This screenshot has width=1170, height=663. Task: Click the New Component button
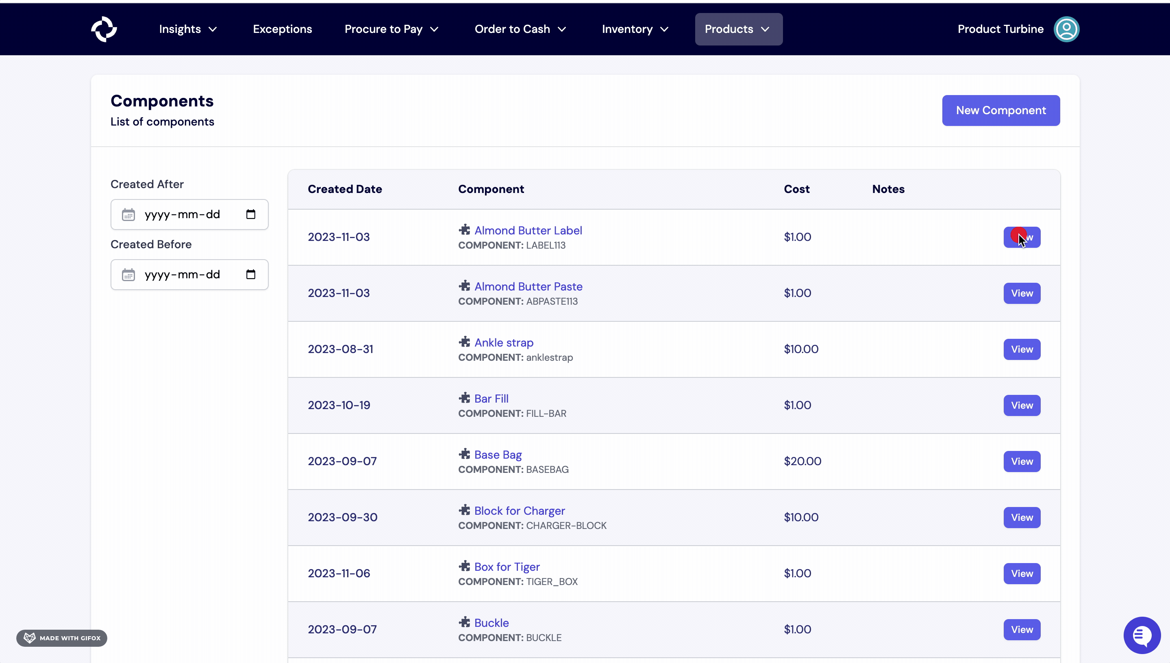point(1000,110)
